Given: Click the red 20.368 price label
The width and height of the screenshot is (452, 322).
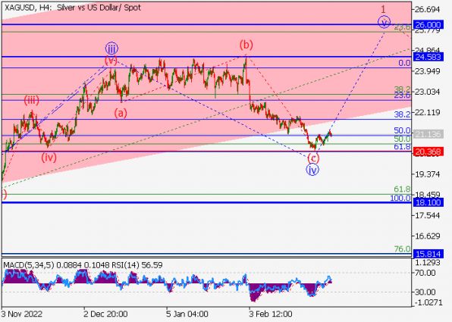Looking at the screenshot, I should [428, 152].
